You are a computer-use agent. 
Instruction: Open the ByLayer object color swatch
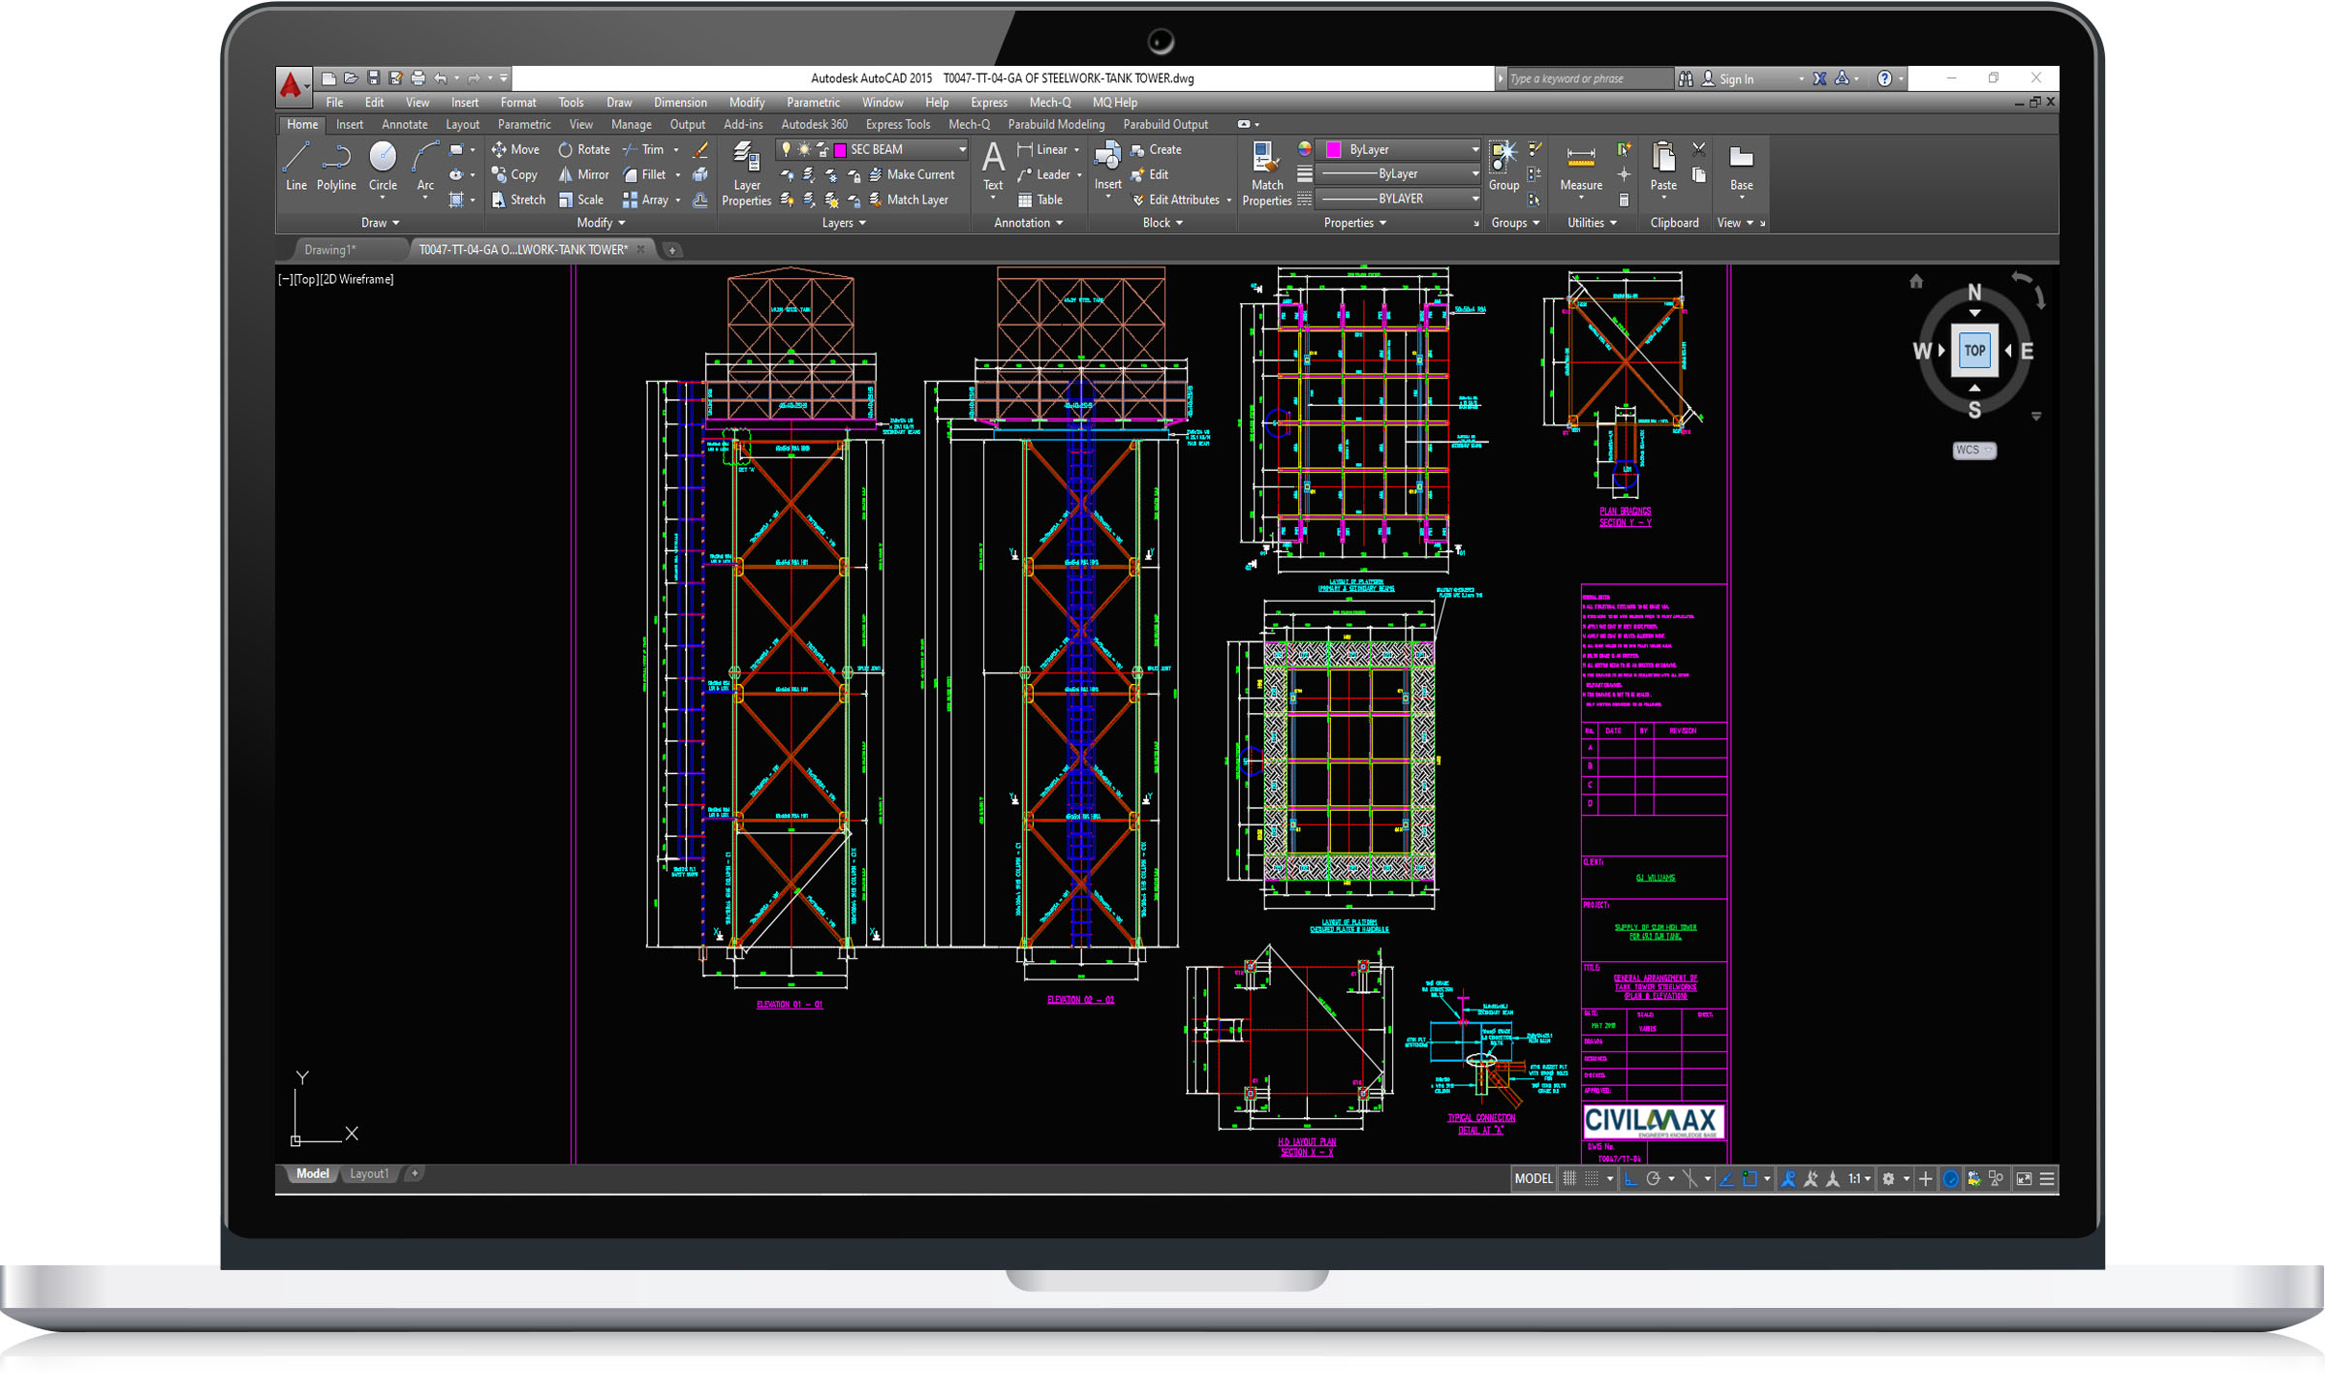1334,150
